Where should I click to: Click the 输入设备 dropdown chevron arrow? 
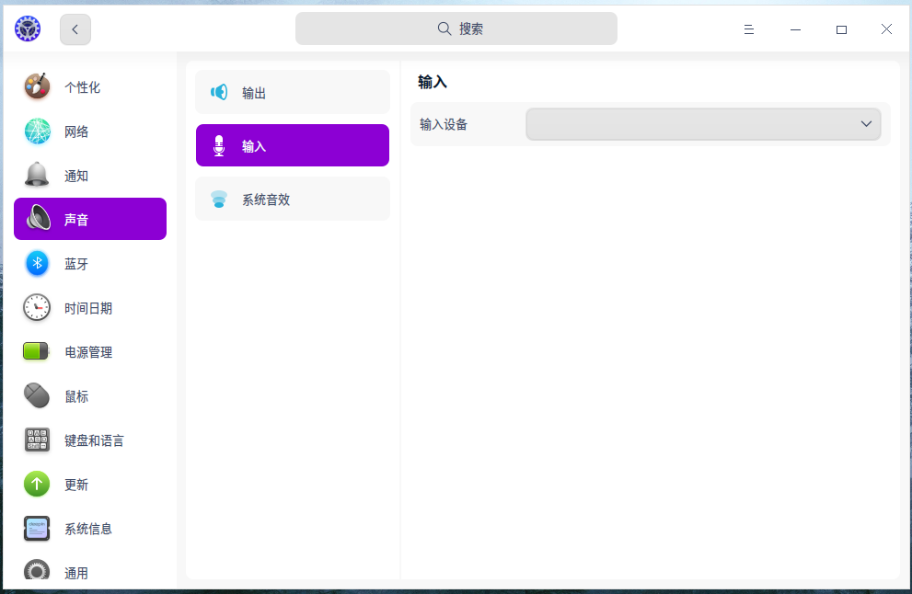[x=866, y=124]
